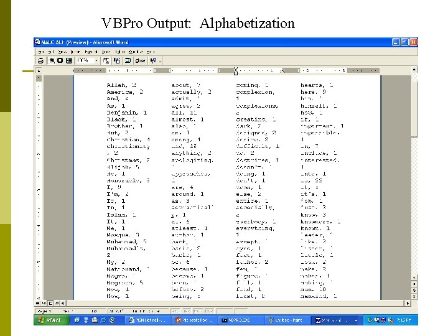448x336 pixels.
Task: Open the Edit menu
Action: [51, 52]
